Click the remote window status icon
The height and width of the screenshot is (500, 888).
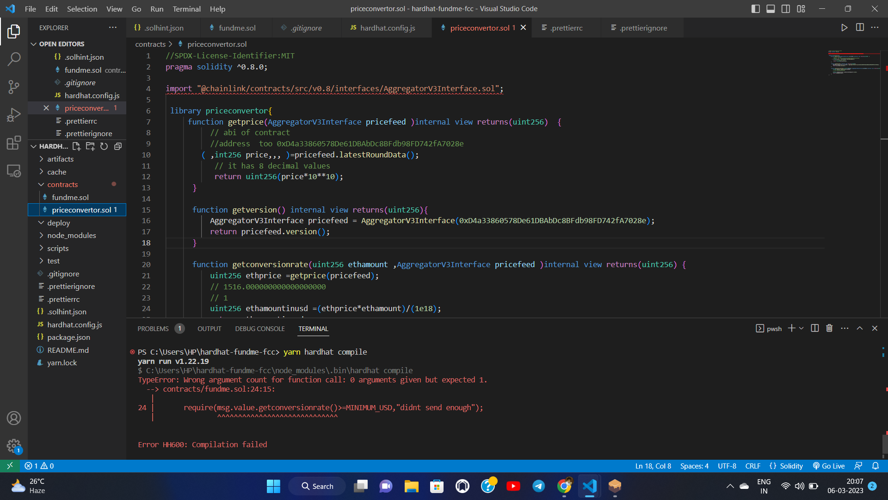coord(10,466)
